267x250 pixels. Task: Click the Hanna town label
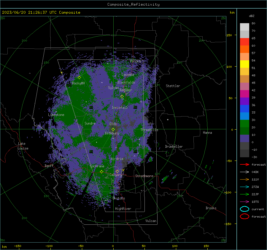[x=207, y=133]
